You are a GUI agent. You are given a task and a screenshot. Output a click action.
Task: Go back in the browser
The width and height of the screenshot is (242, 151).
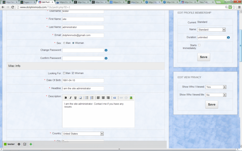pyautogui.click(x=3, y=7)
